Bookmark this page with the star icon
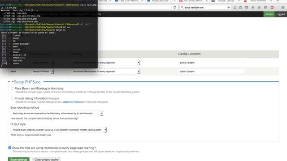The height and width of the screenshot is (161, 287). click(235, 8)
